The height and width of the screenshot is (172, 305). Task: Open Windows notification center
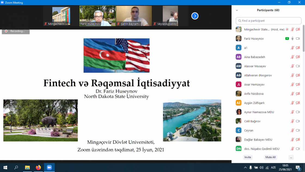[x=298, y=168]
